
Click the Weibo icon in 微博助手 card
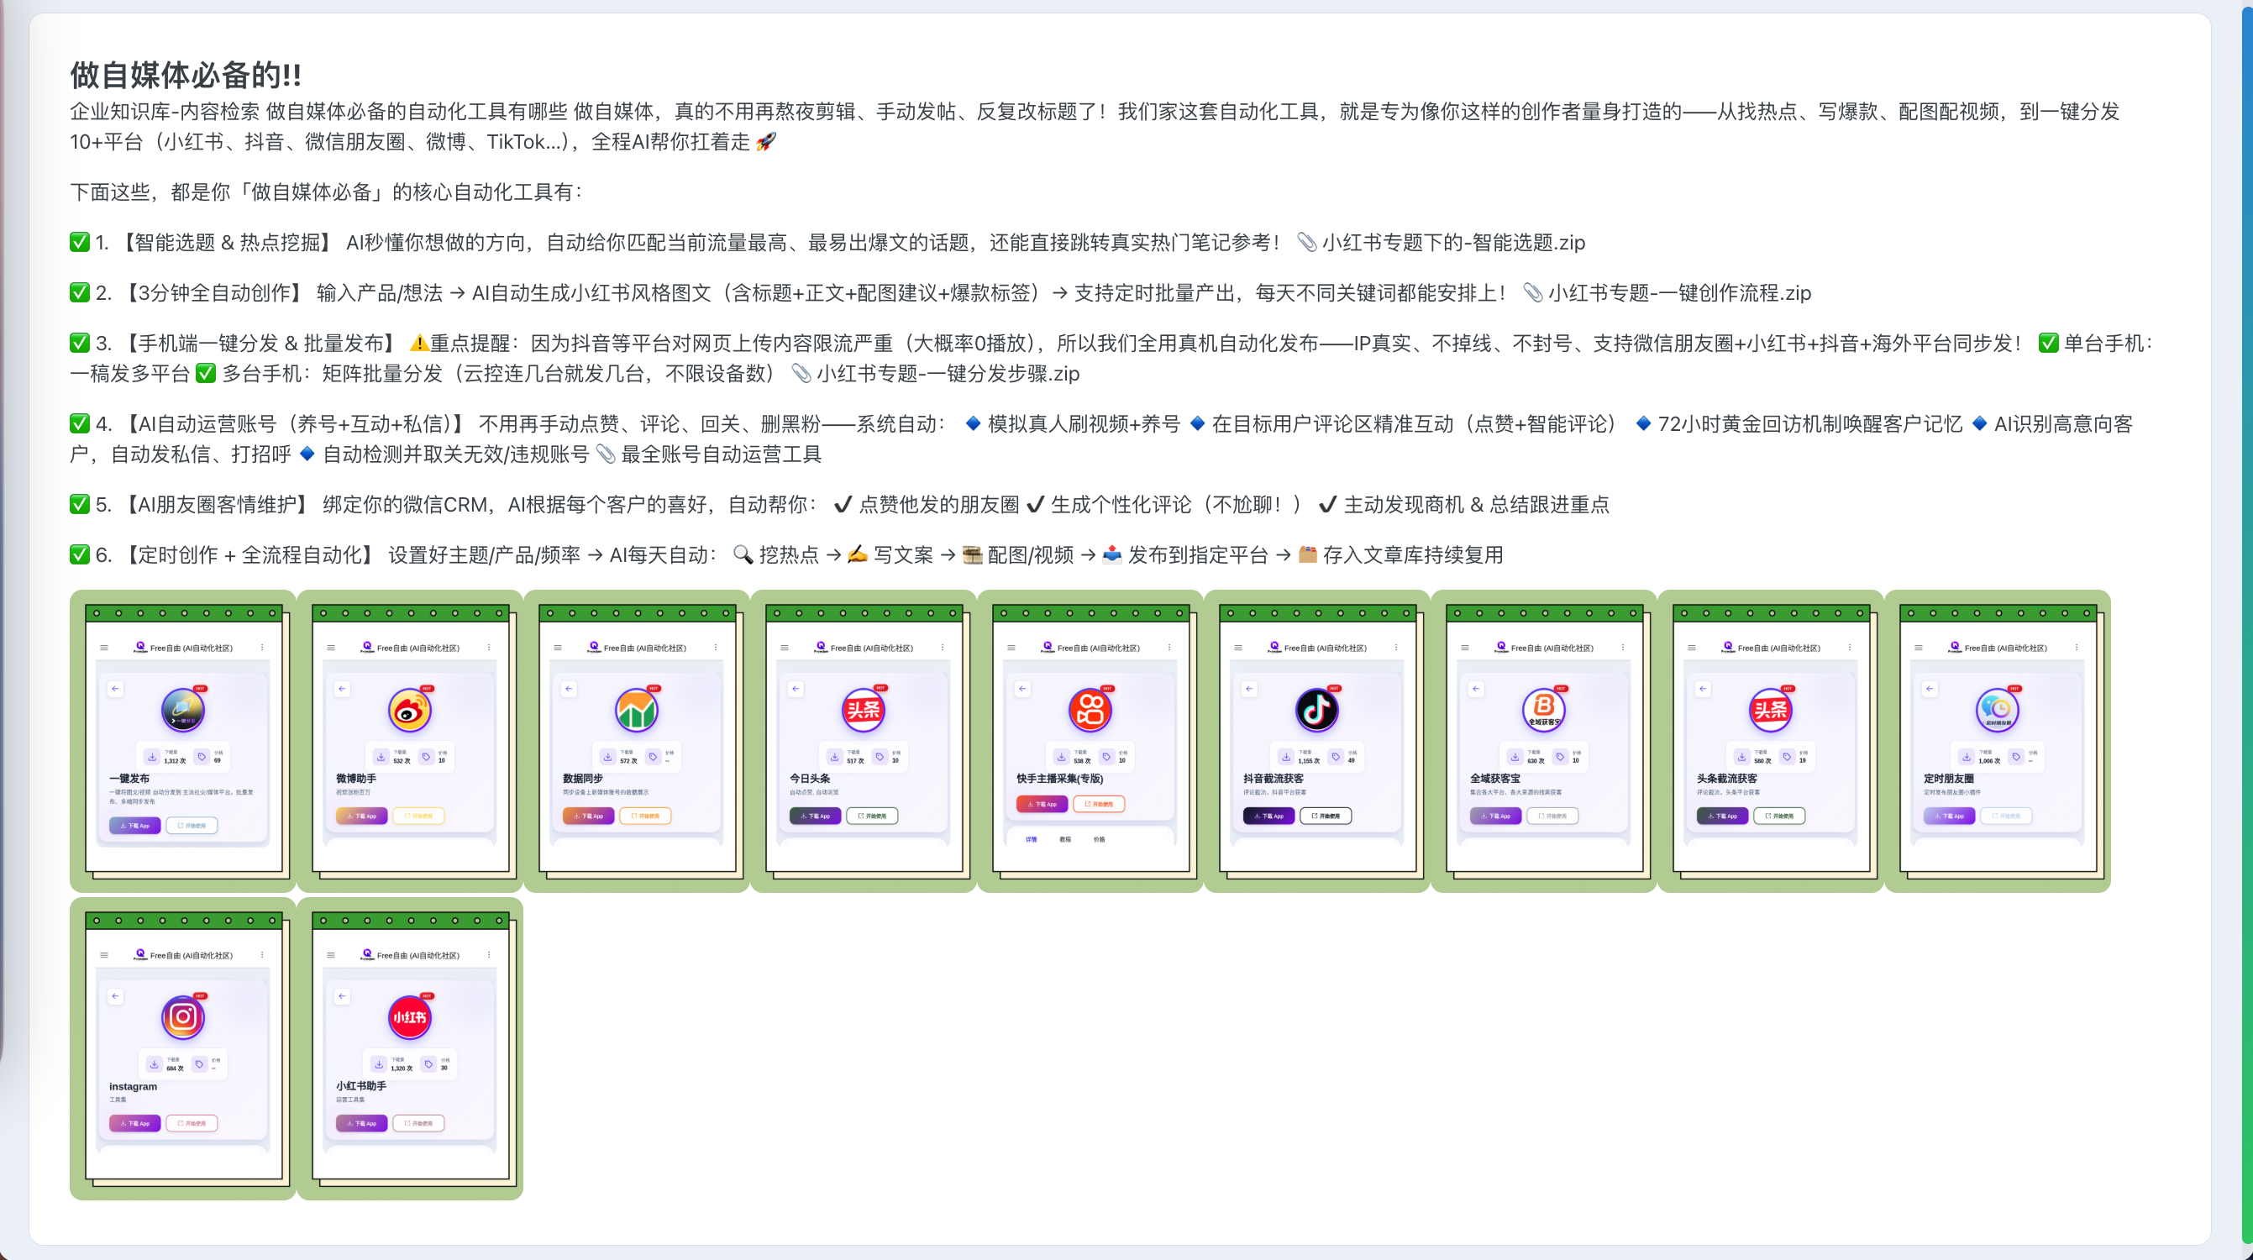(408, 711)
